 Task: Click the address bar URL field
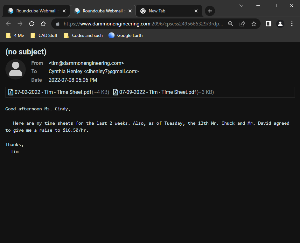[143, 24]
